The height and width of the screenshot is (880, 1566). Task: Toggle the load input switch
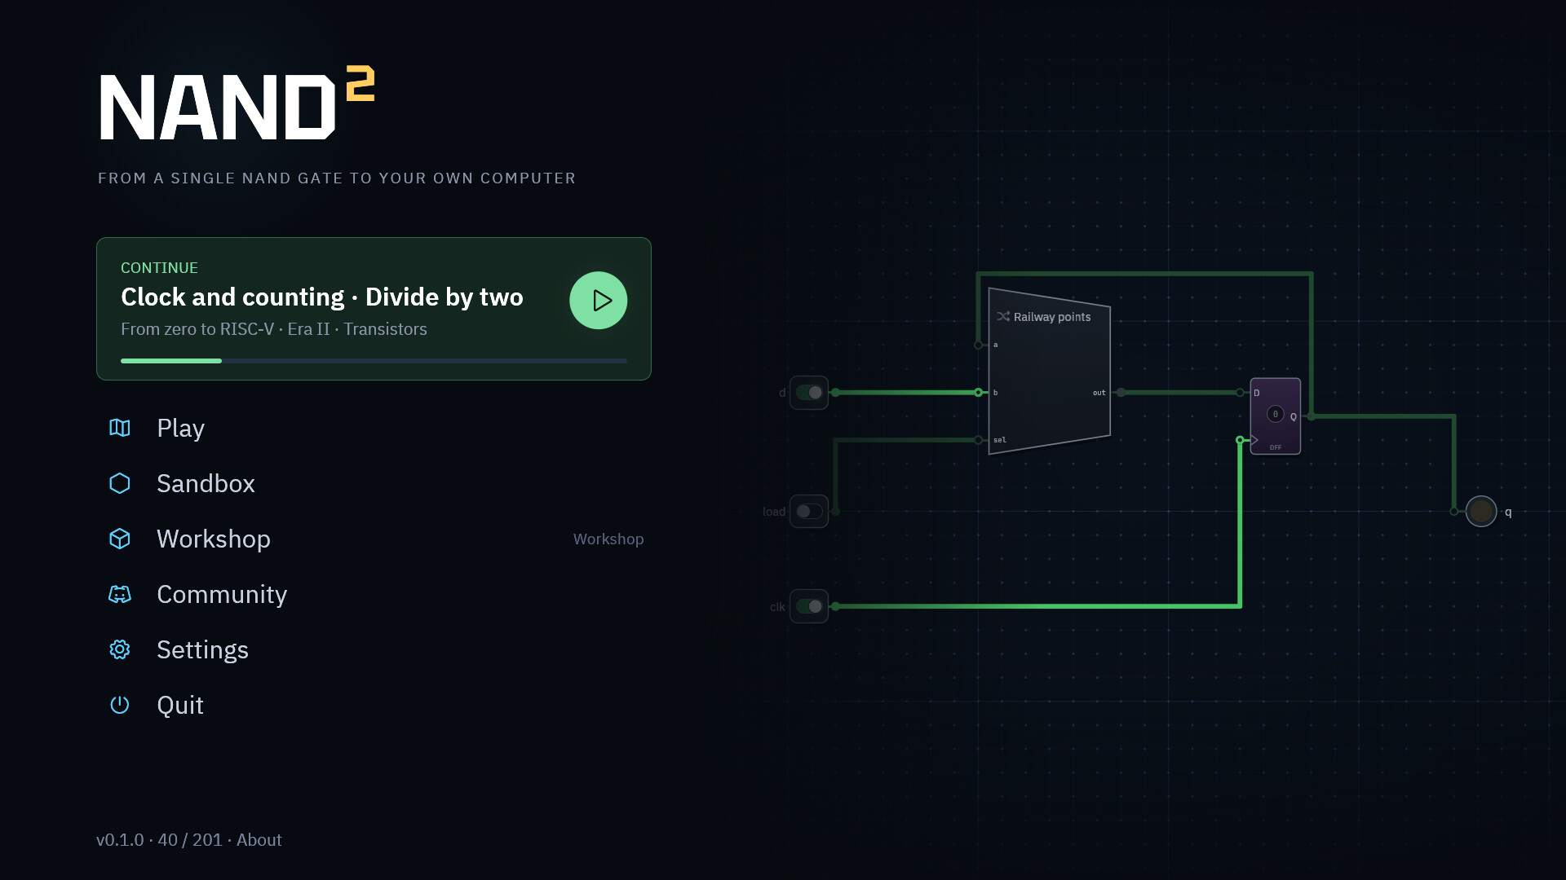click(x=809, y=512)
